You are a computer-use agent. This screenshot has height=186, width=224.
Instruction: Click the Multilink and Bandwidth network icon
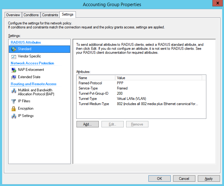[14, 91]
